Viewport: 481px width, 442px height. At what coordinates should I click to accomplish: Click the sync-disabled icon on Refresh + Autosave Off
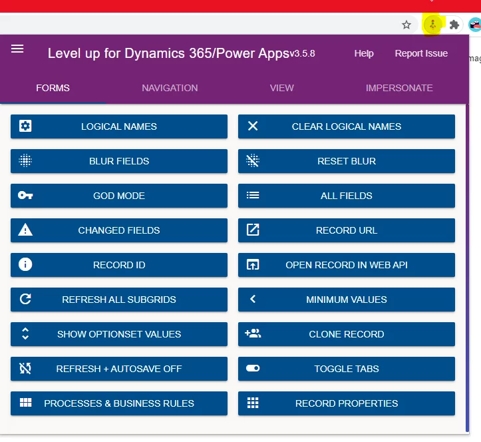point(25,368)
